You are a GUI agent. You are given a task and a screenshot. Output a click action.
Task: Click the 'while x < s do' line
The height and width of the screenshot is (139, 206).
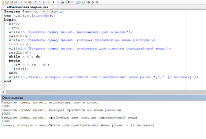24,56
